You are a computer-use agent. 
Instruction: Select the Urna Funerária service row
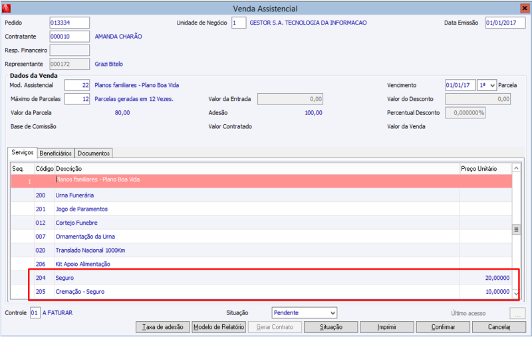point(261,195)
